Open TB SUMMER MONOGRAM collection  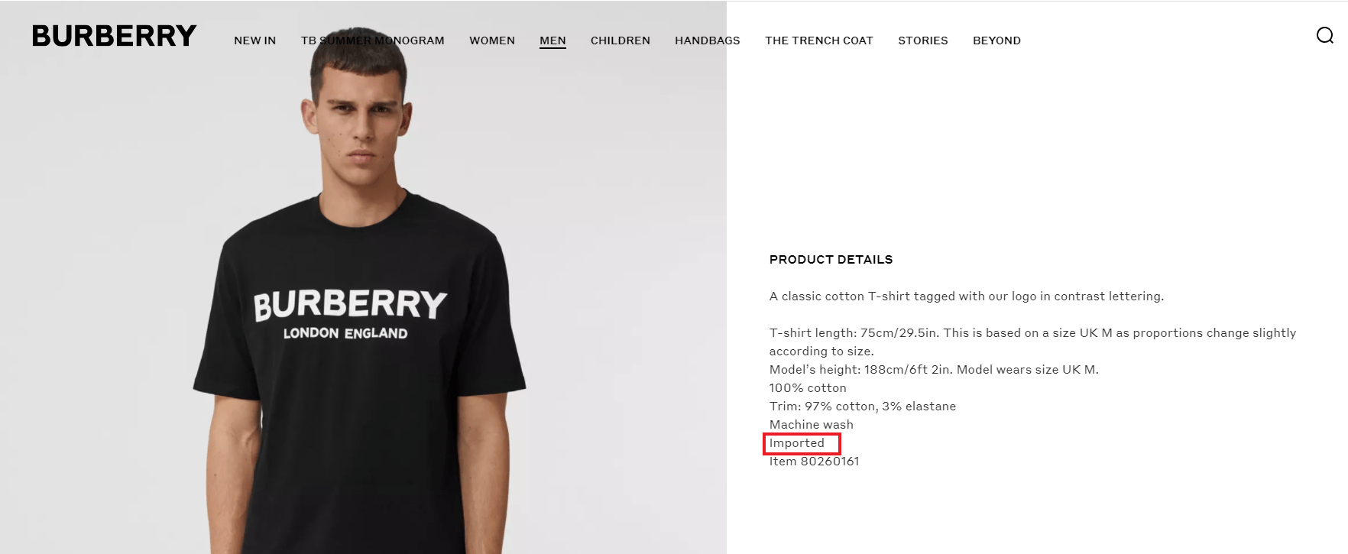372,40
